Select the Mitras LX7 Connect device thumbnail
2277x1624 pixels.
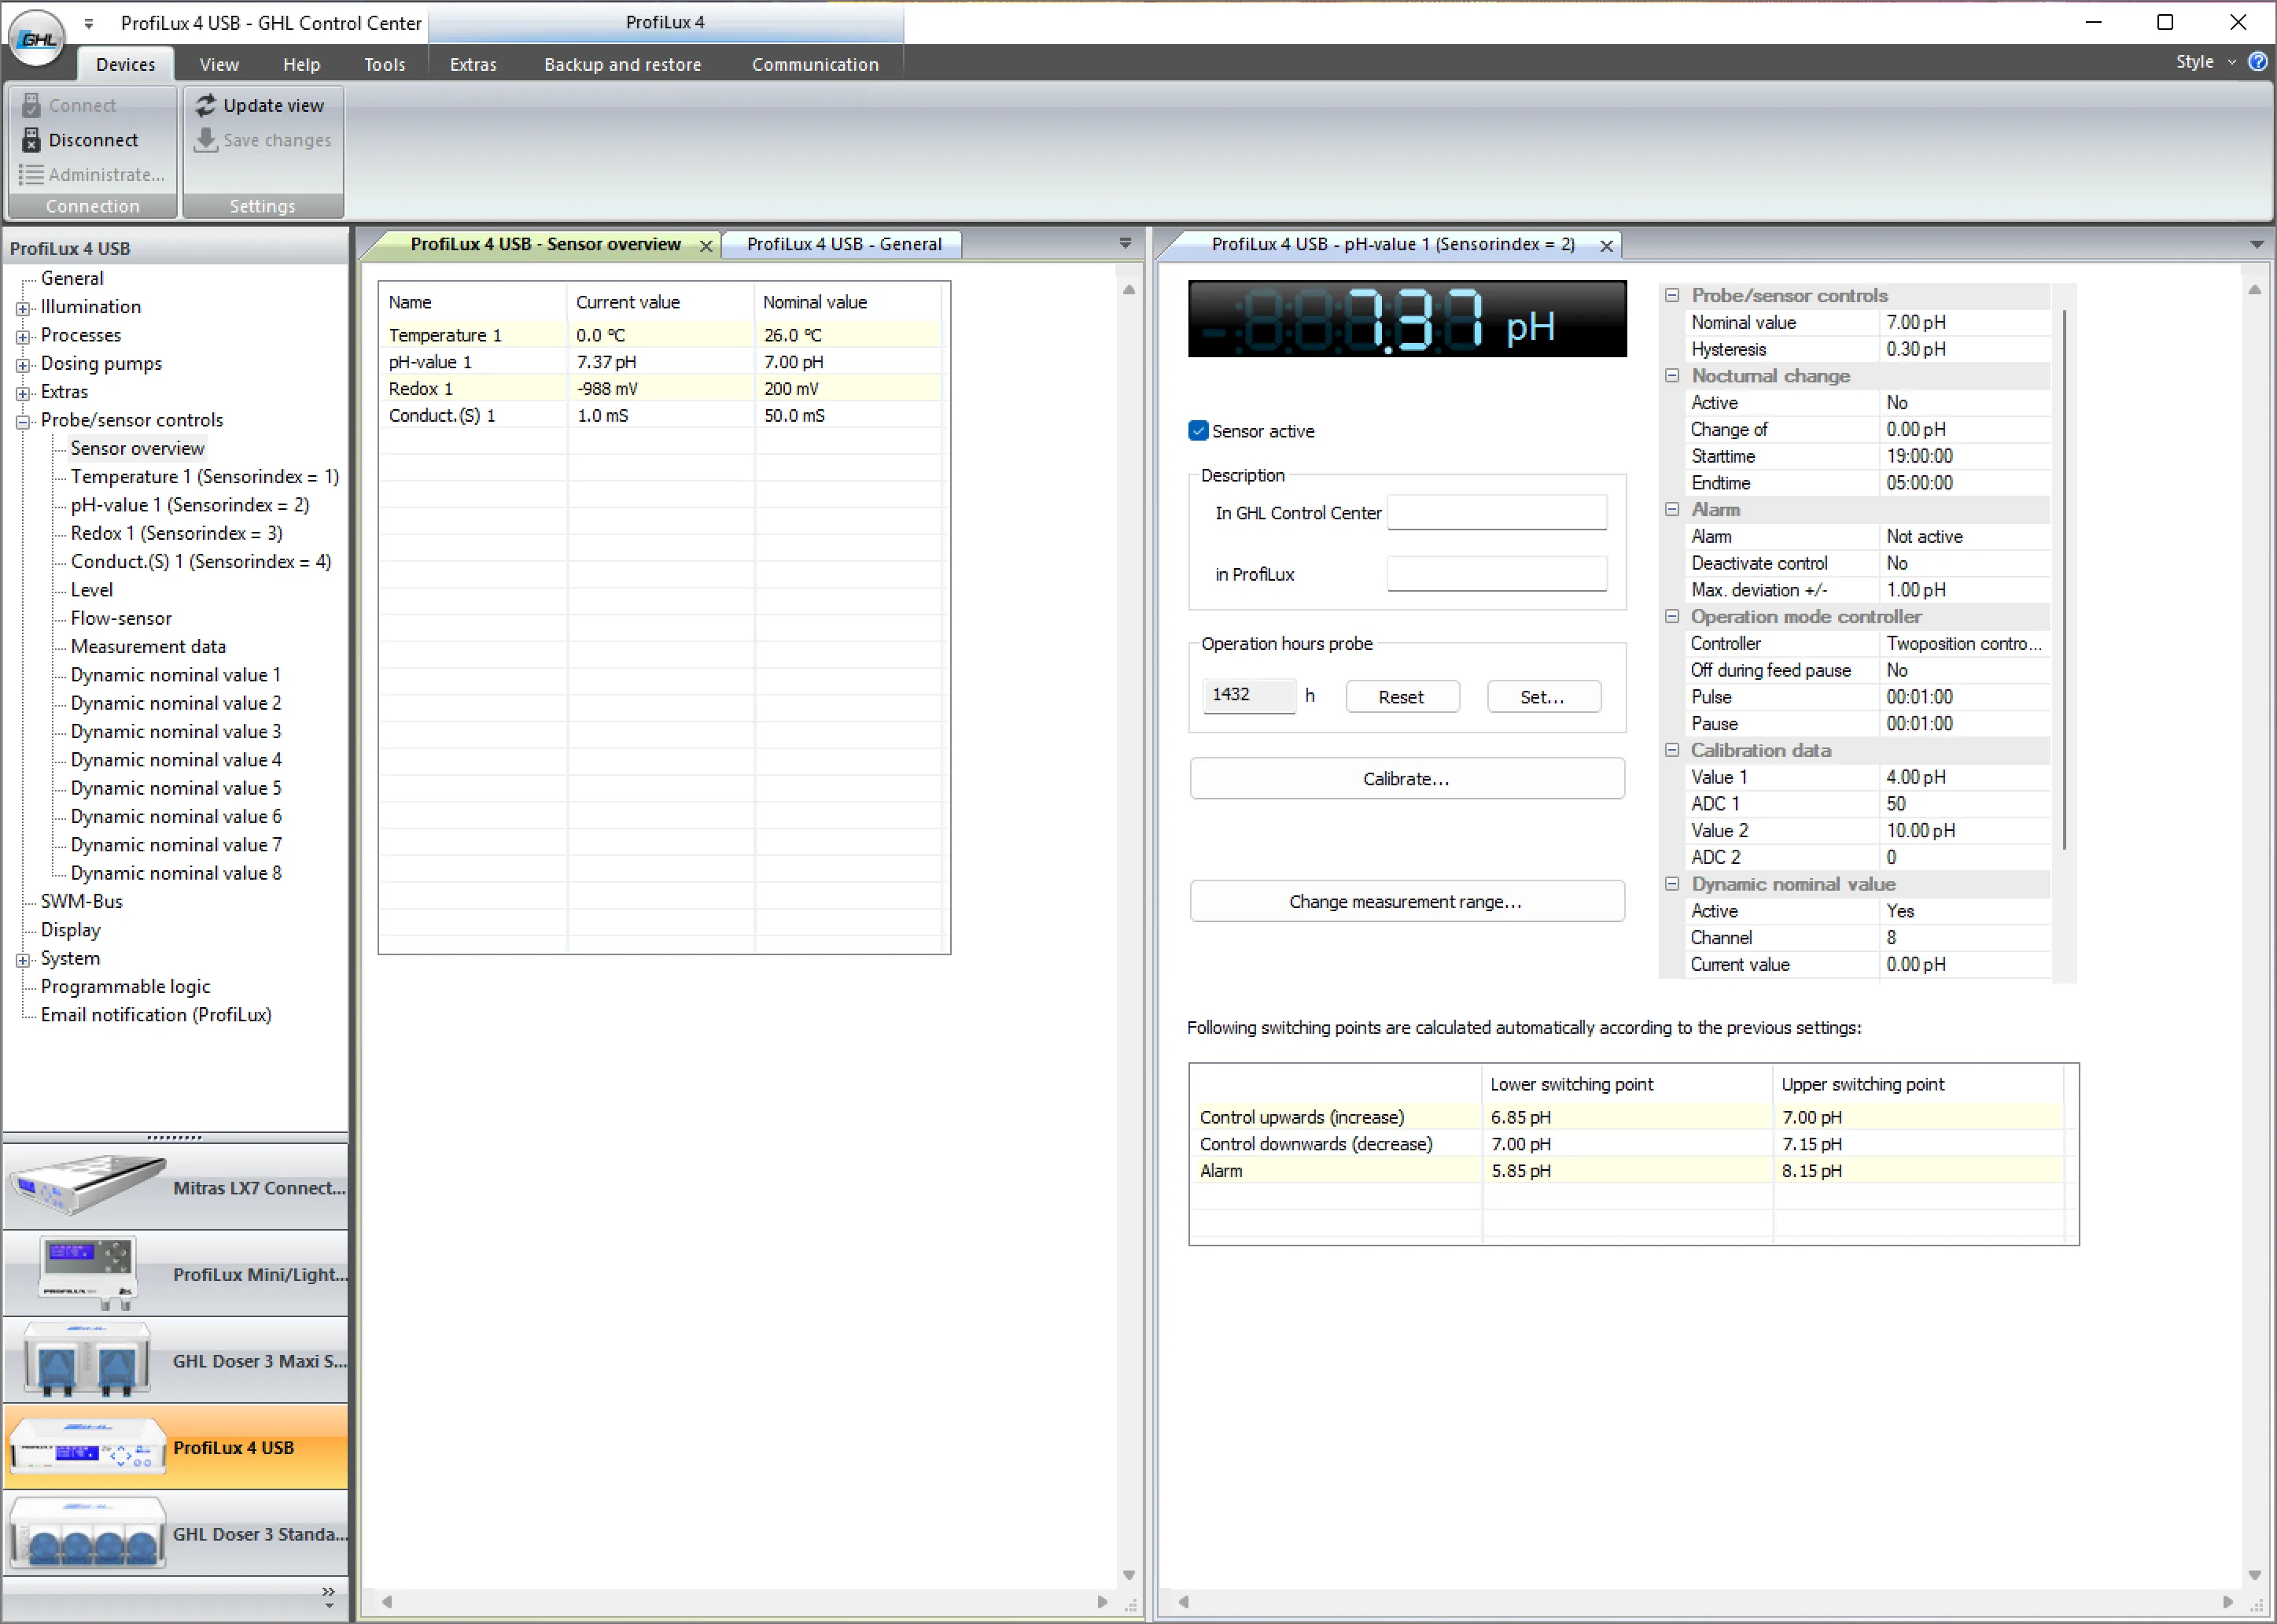click(x=88, y=1186)
